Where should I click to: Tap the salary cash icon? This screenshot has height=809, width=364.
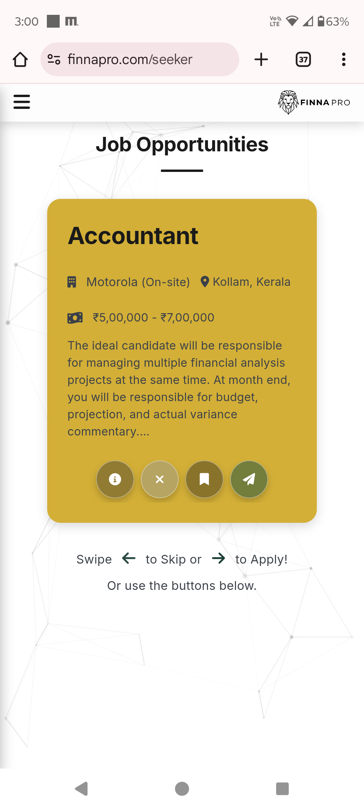click(x=75, y=318)
